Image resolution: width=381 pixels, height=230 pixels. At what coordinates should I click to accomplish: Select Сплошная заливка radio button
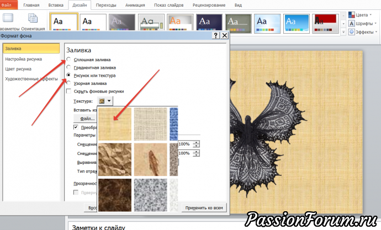pos(68,59)
